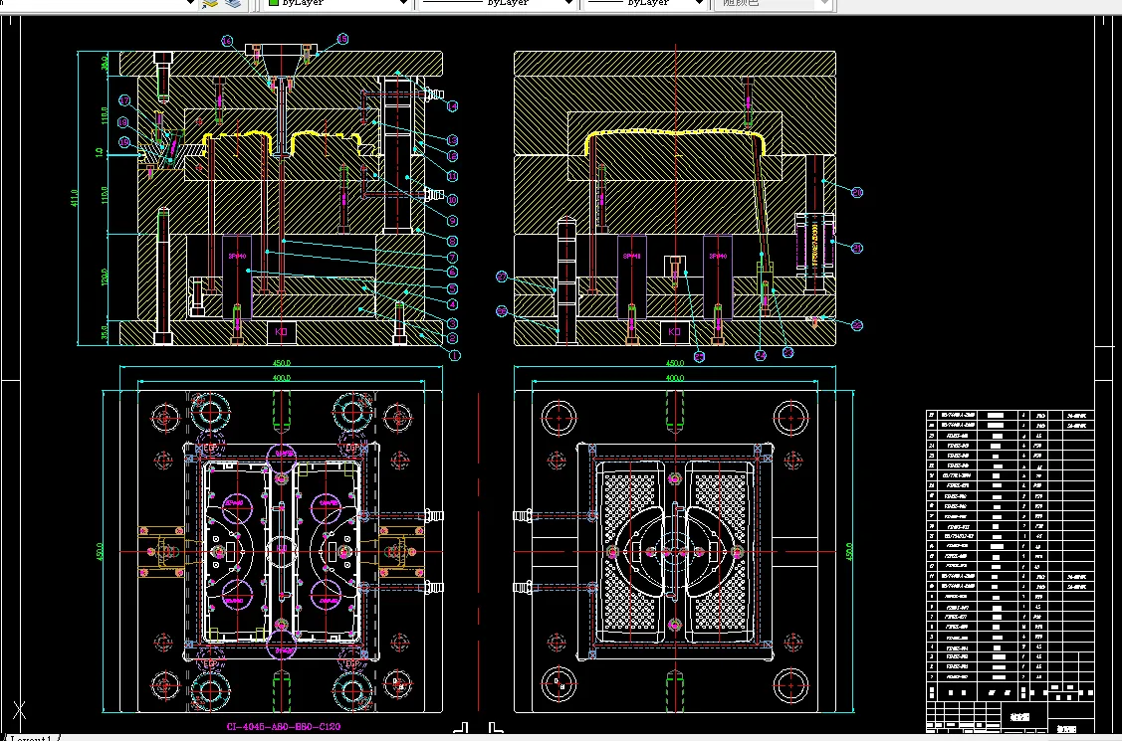Select the KO label in the right section view
This screenshot has width=1122, height=741.
(674, 331)
